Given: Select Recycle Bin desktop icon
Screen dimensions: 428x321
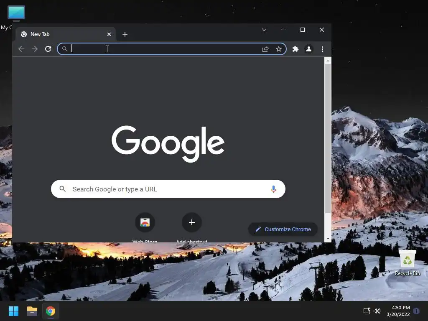Looking at the screenshot, I should pyautogui.click(x=407, y=262).
